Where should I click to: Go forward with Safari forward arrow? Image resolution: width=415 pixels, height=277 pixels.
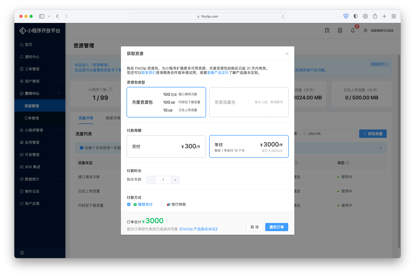66,16
